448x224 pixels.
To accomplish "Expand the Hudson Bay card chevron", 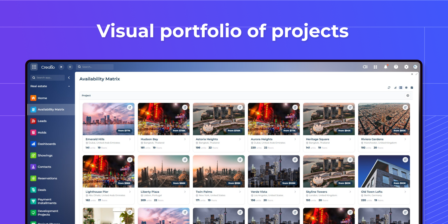I will click(185, 139).
